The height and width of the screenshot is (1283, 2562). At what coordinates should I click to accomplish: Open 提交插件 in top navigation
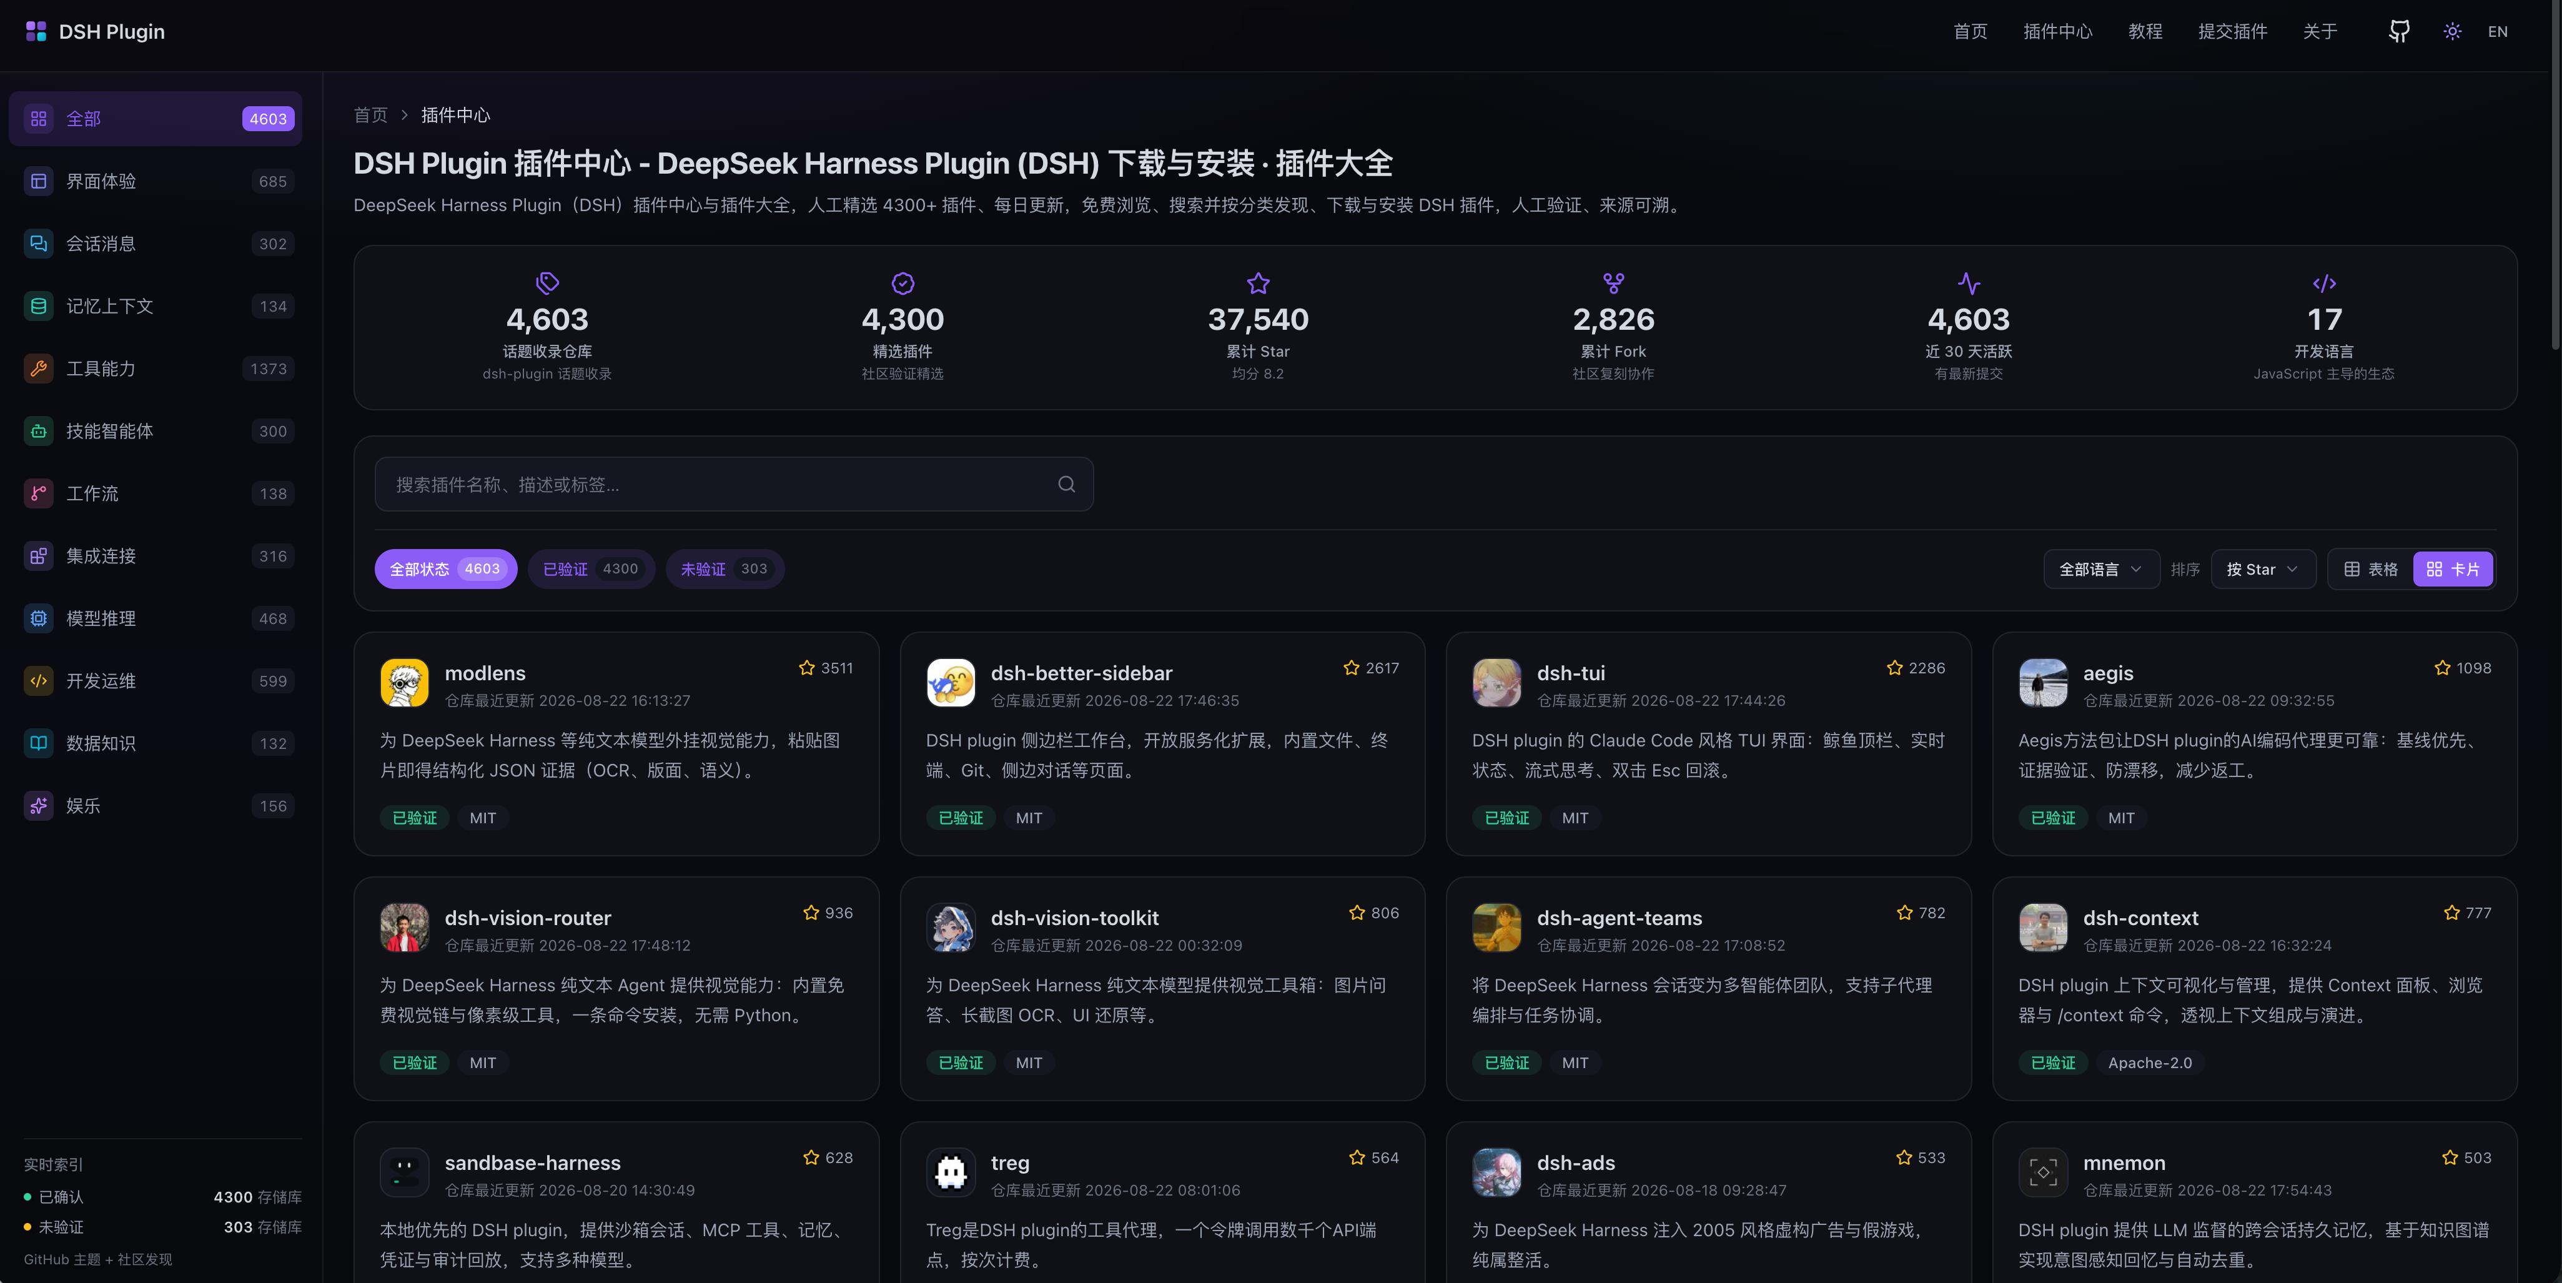pyautogui.click(x=2233, y=32)
